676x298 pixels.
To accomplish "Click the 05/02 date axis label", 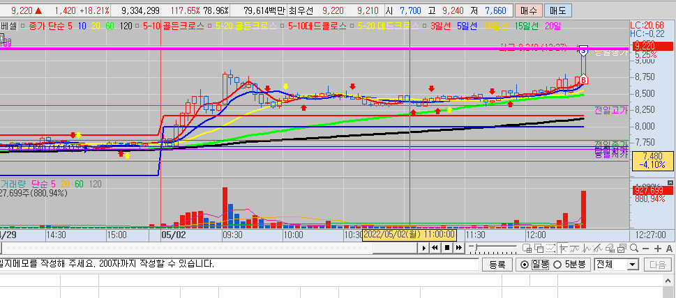I will pos(174,235).
